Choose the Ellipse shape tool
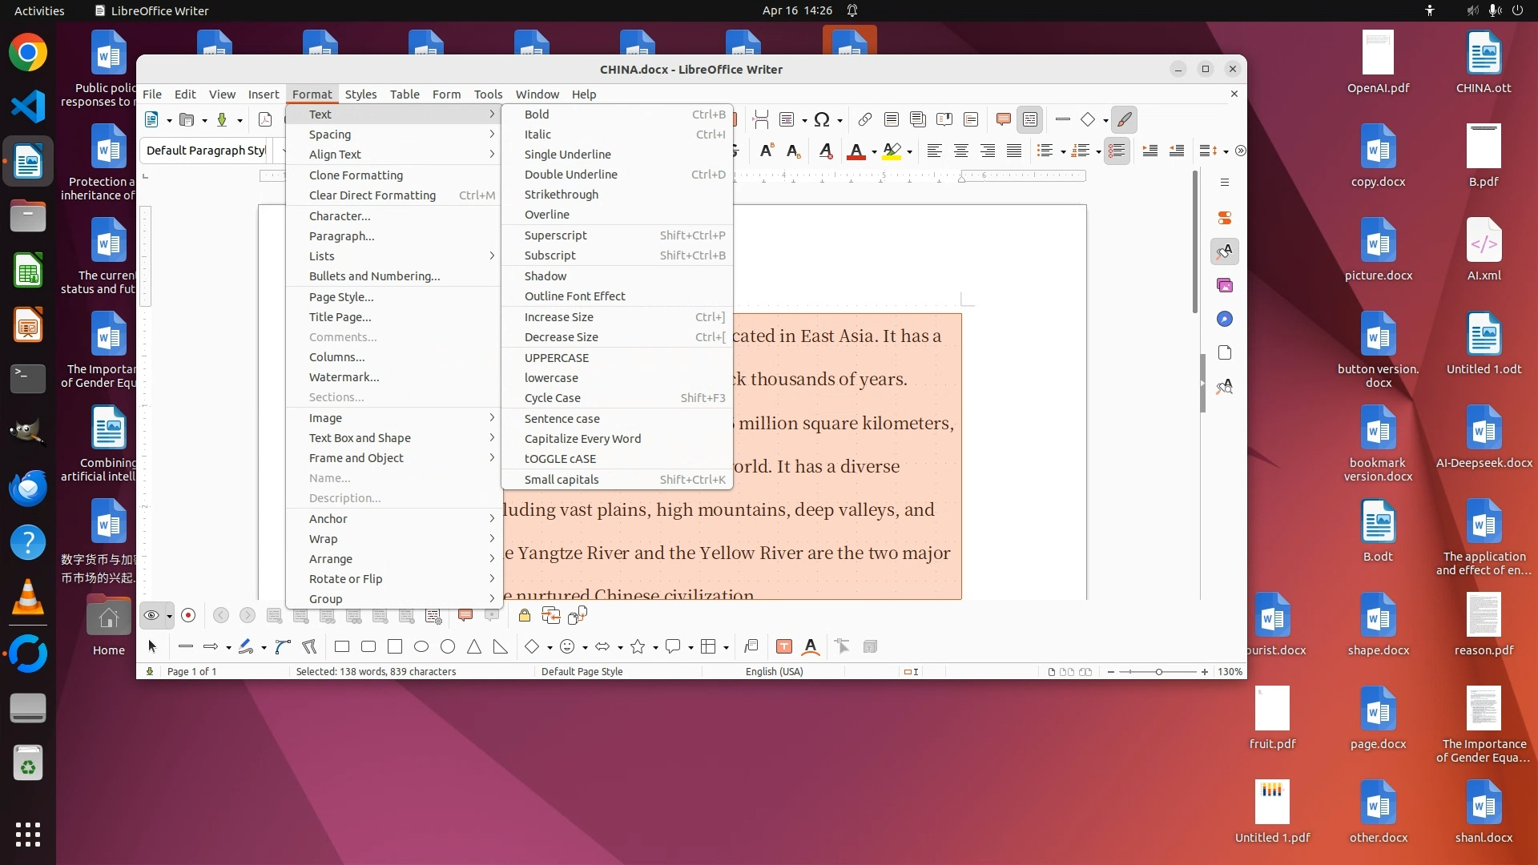 [x=421, y=647]
